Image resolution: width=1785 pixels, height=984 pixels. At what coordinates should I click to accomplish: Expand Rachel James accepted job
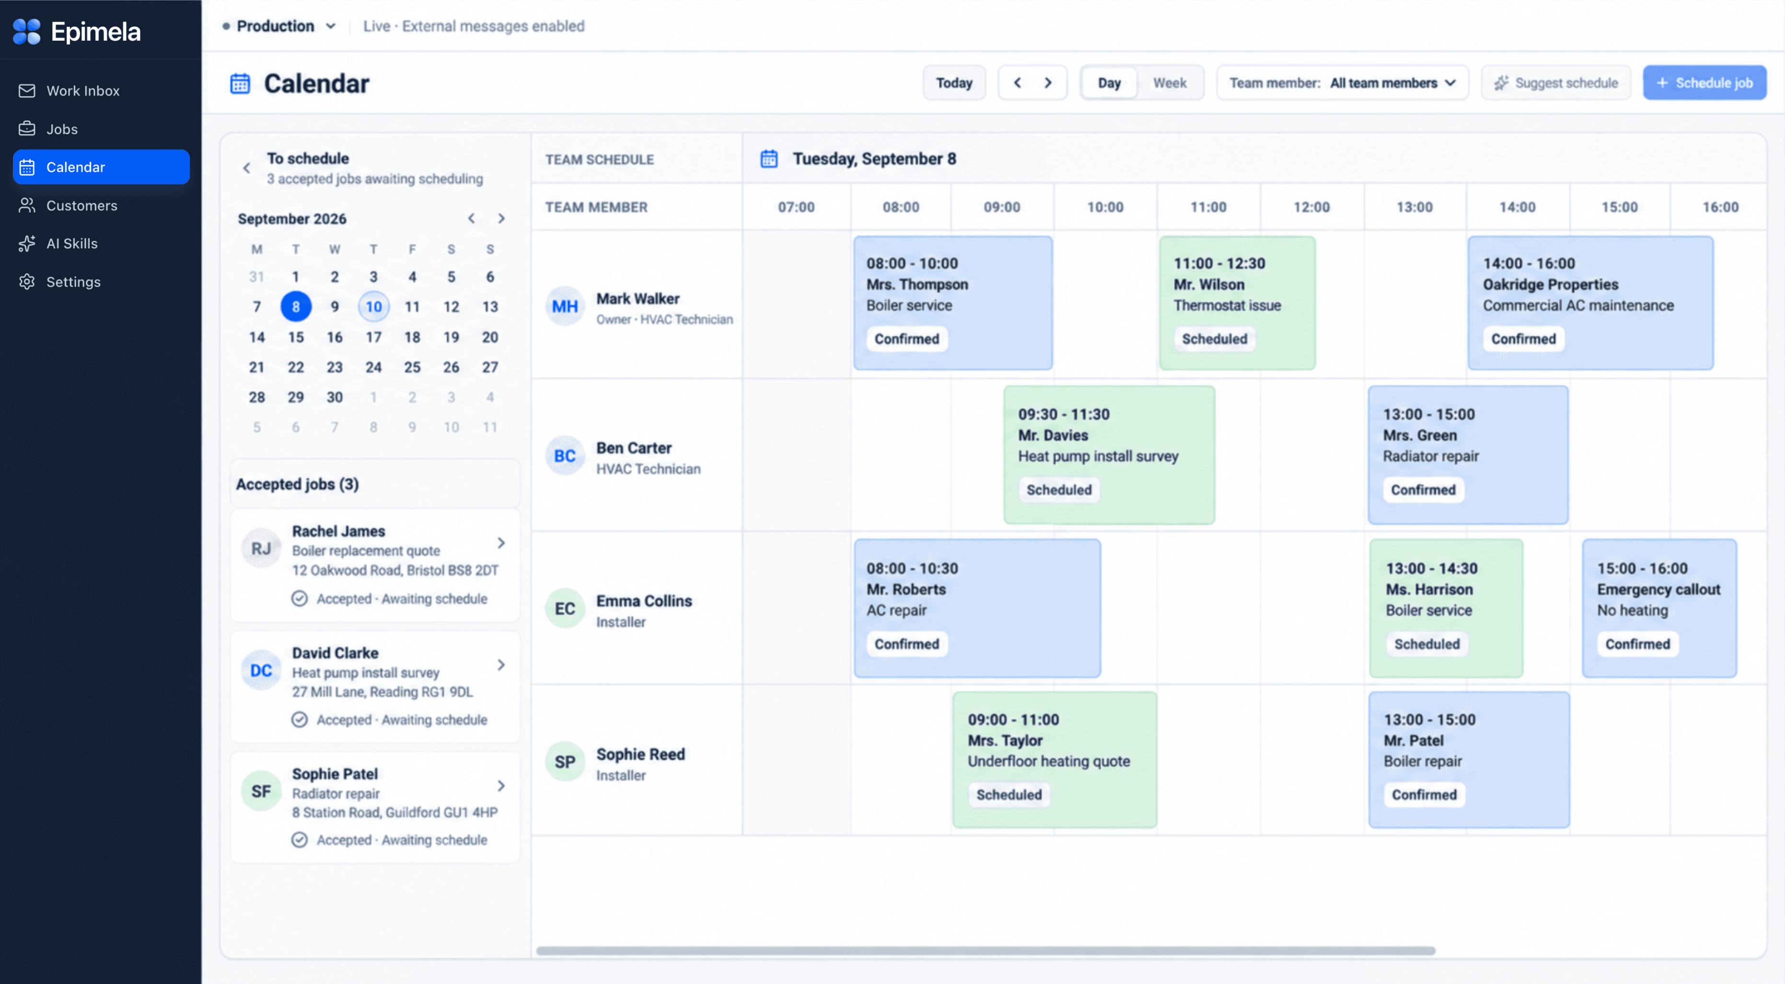click(501, 543)
